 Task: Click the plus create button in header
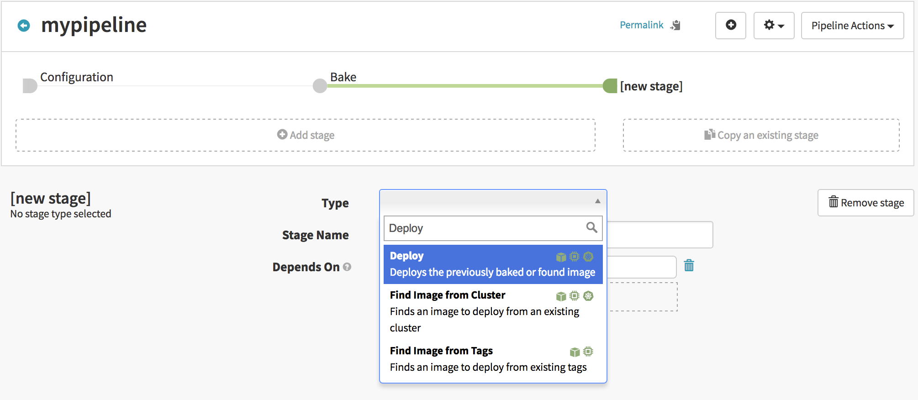pyautogui.click(x=730, y=26)
